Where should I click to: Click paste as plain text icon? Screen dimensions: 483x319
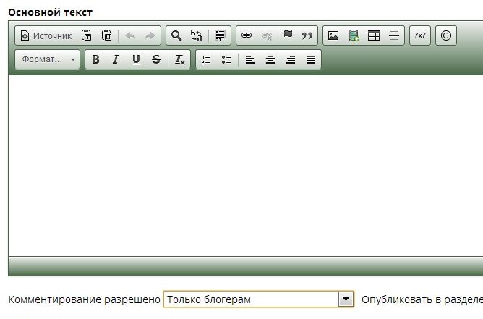pos(87,35)
